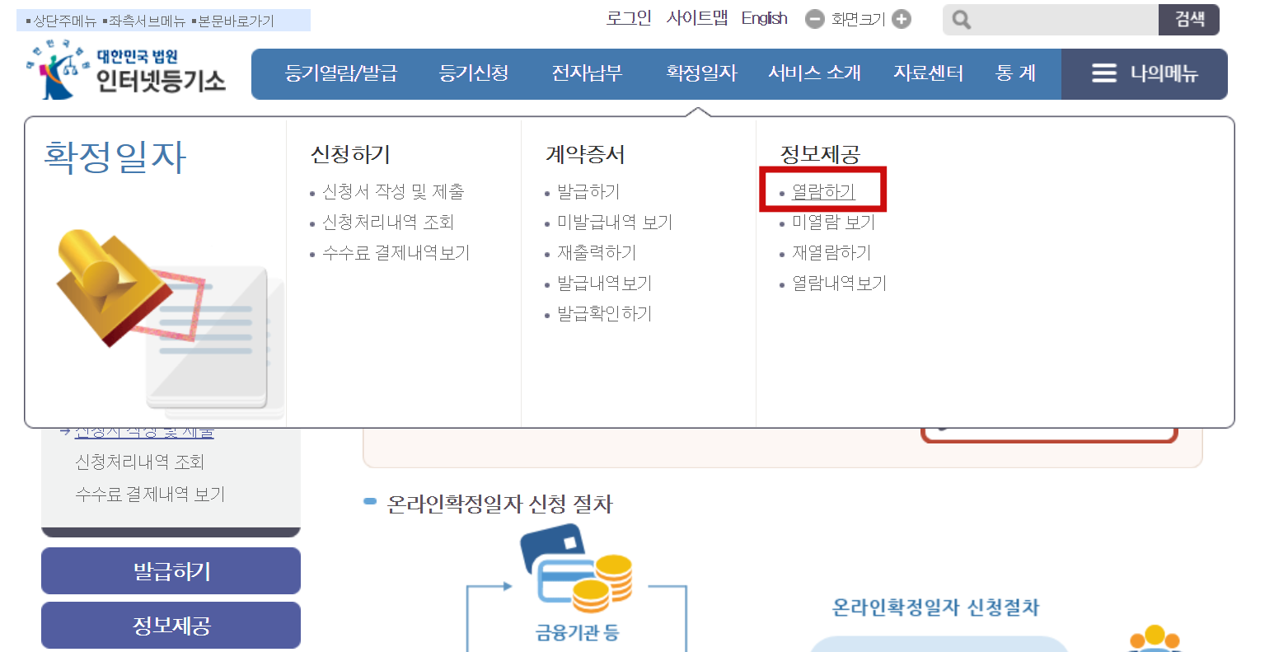The height and width of the screenshot is (652, 1274).
Task: Select 발급하기 under 계약증서
Action: point(588,192)
